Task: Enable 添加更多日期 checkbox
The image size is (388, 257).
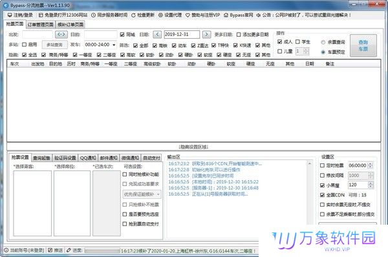Action: (x=239, y=35)
